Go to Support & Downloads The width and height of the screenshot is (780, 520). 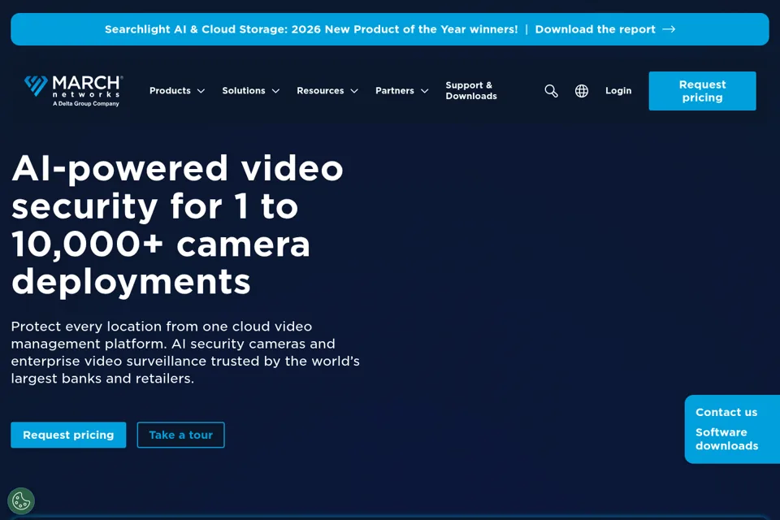(x=471, y=90)
